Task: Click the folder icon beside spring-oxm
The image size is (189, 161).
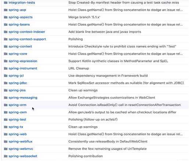Action: [6, 112]
